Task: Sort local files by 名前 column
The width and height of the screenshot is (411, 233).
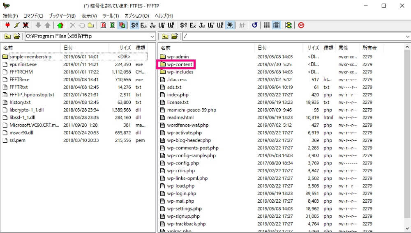Action: coord(31,48)
